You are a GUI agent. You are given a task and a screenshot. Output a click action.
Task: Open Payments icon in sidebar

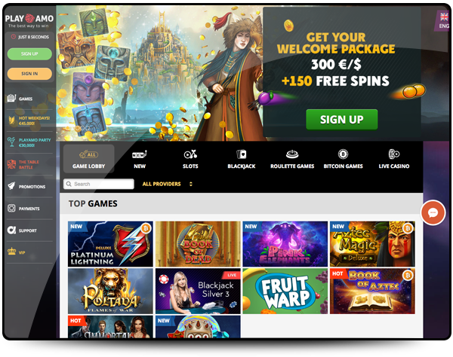[11, 208]
